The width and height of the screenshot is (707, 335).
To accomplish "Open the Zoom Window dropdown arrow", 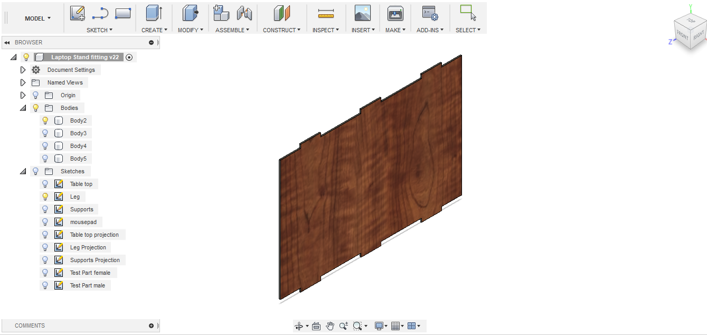I will (x=366, y=327).
